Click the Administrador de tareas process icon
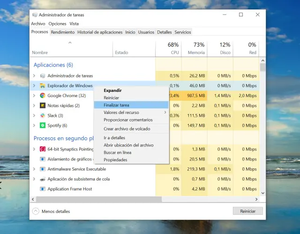The image size is (300, 234). point(42,75)
